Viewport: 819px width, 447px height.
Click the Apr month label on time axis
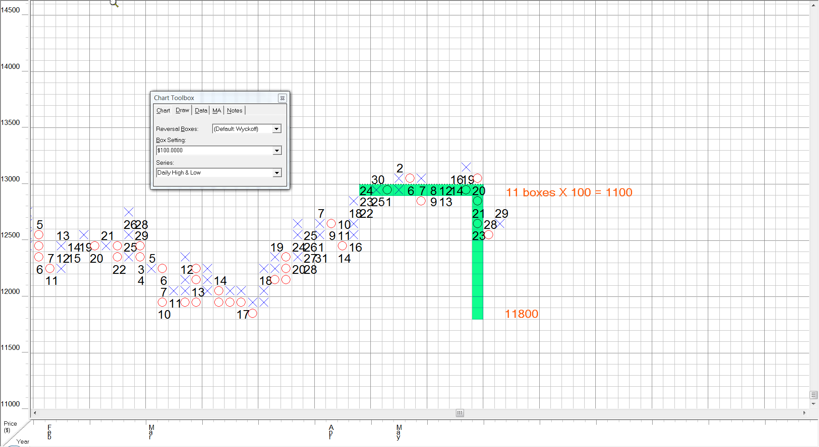pos(331,432)
